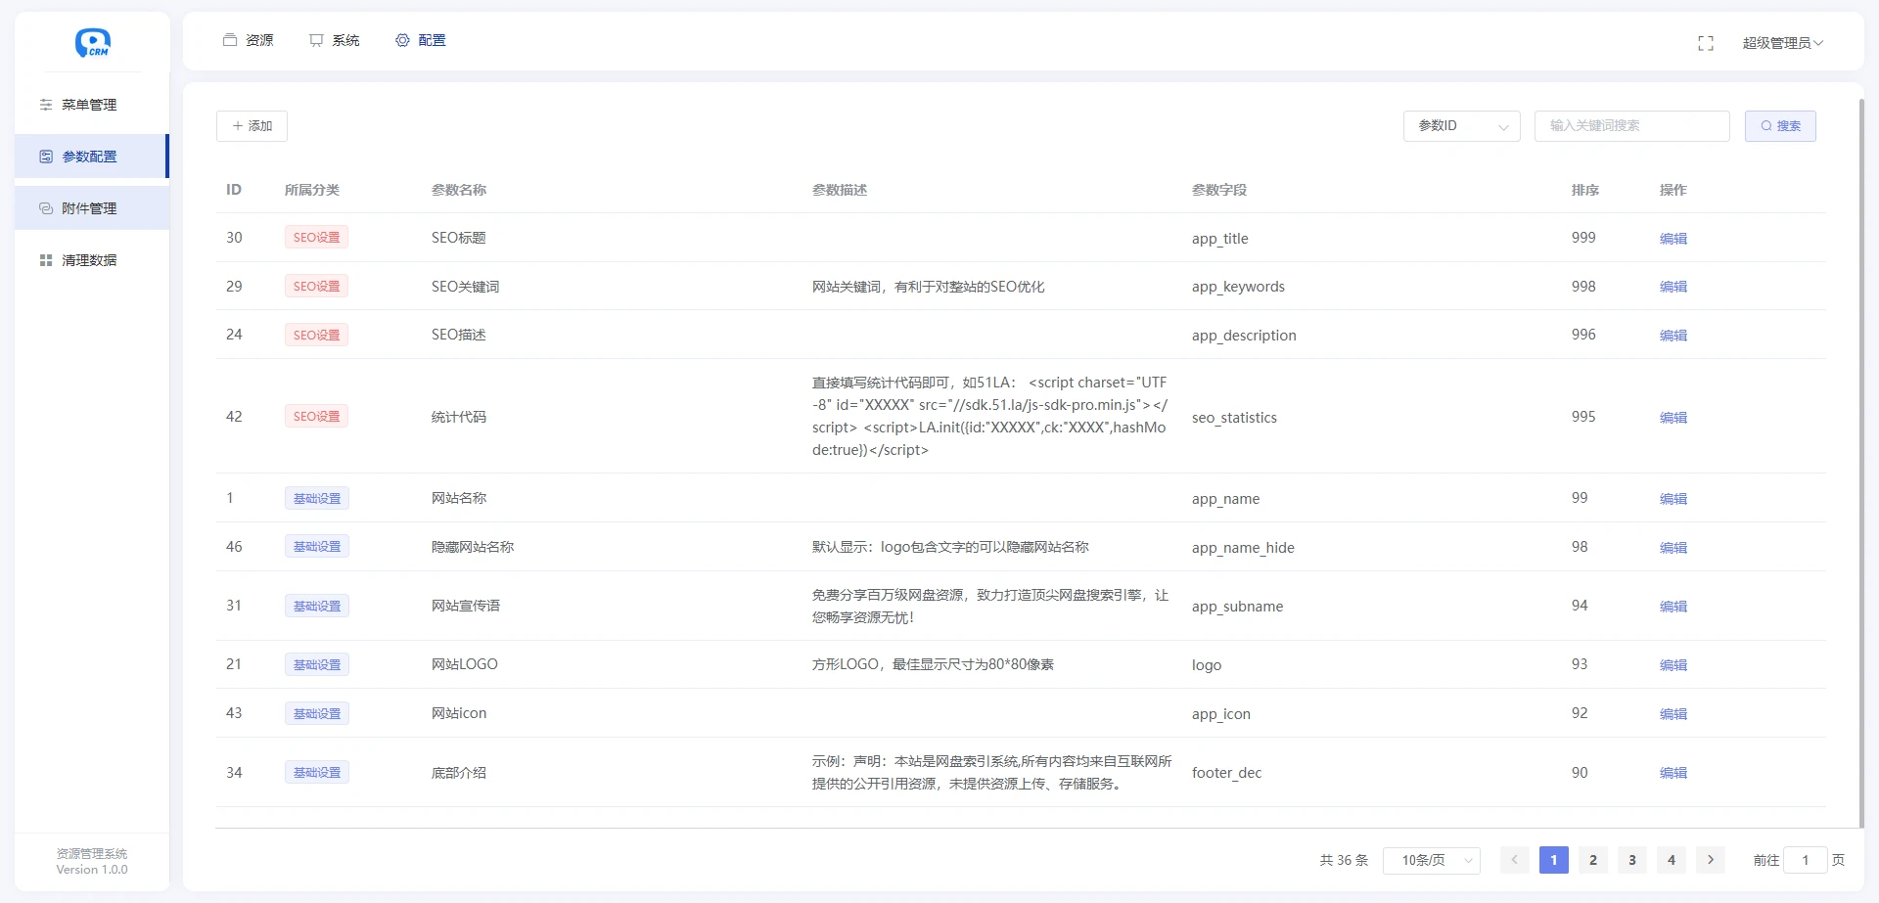
Task: Click the 共 36 条 total count text
Action: [1344, 860]
